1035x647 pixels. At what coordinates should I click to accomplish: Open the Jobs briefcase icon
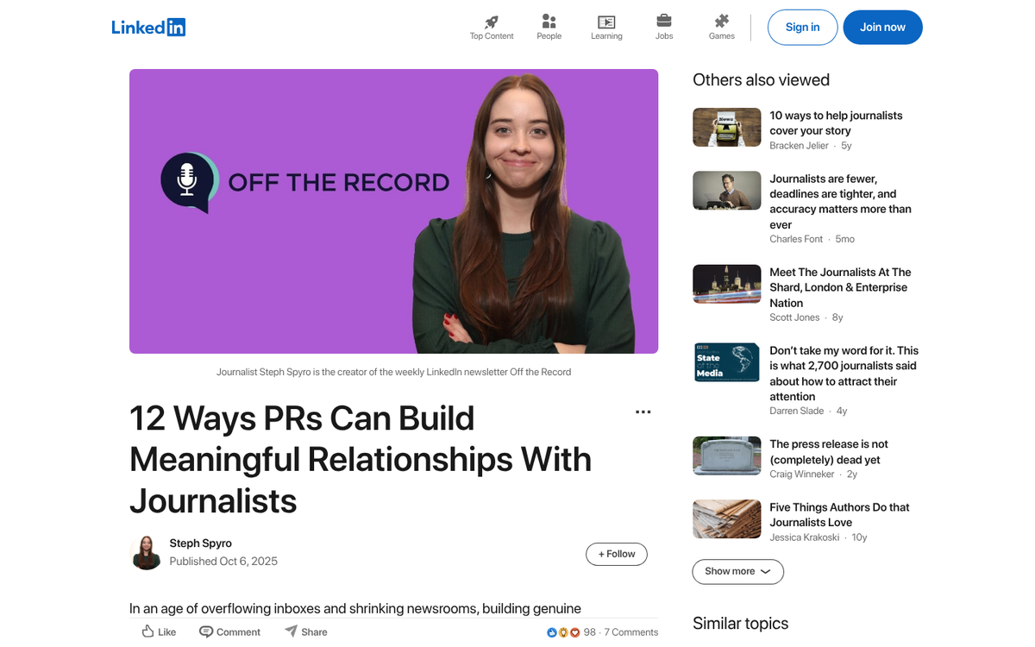click(664, 22)
